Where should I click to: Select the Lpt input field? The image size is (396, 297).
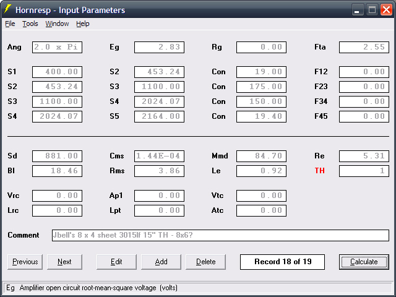(x=160, y=210)
